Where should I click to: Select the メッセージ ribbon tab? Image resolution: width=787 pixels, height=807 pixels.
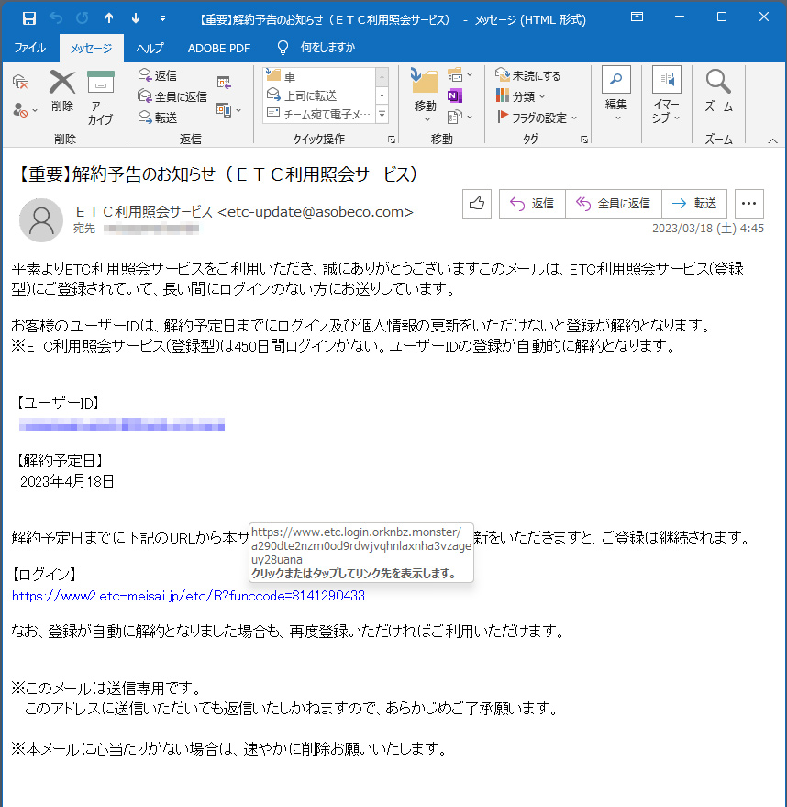pos(91,49)
